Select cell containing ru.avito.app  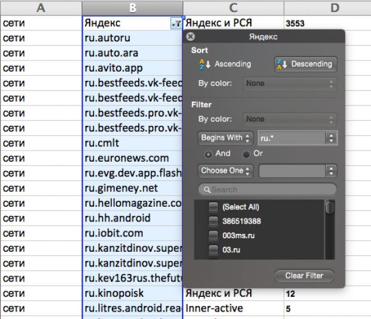(133, 68)
